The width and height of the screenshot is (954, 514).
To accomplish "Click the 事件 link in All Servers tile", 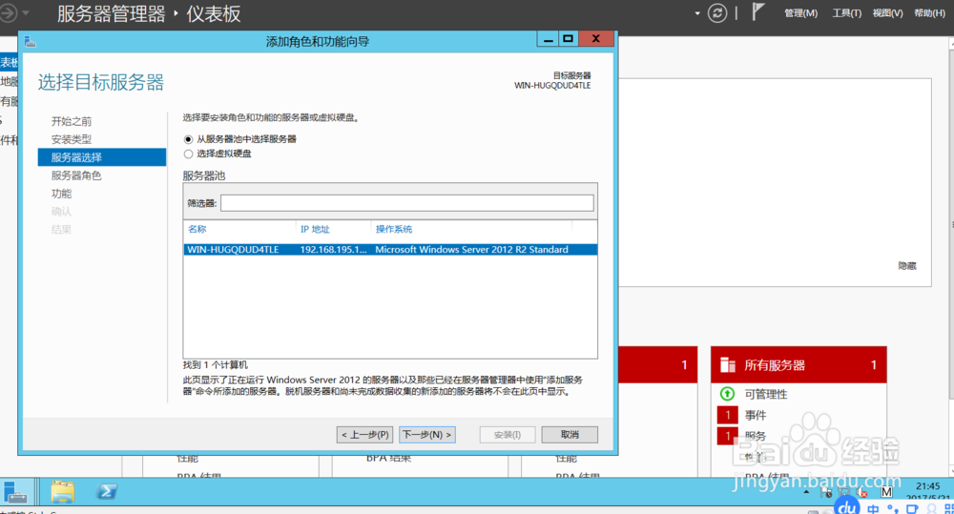I will pos(756,415).
